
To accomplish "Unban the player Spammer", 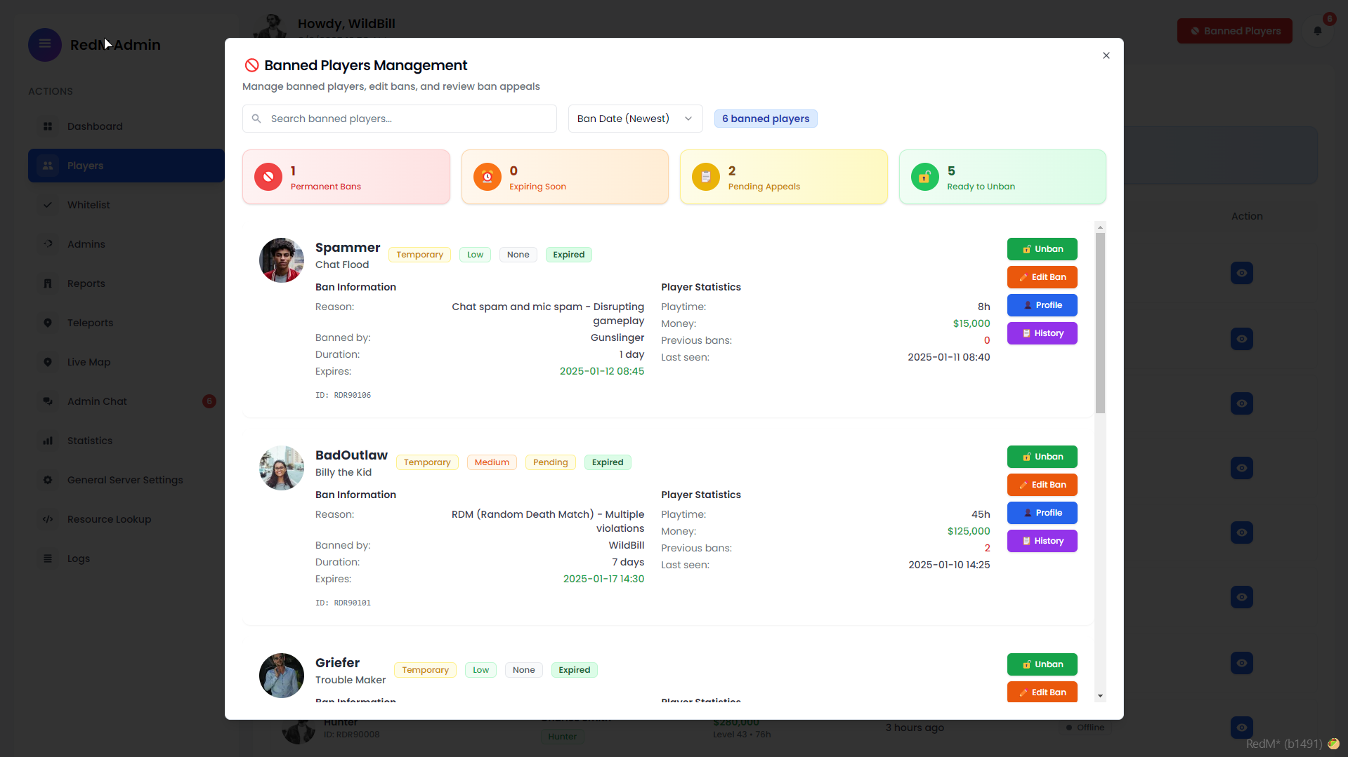I will point(1042,249).
